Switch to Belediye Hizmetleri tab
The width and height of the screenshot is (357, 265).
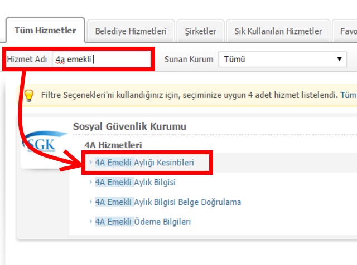131,31
